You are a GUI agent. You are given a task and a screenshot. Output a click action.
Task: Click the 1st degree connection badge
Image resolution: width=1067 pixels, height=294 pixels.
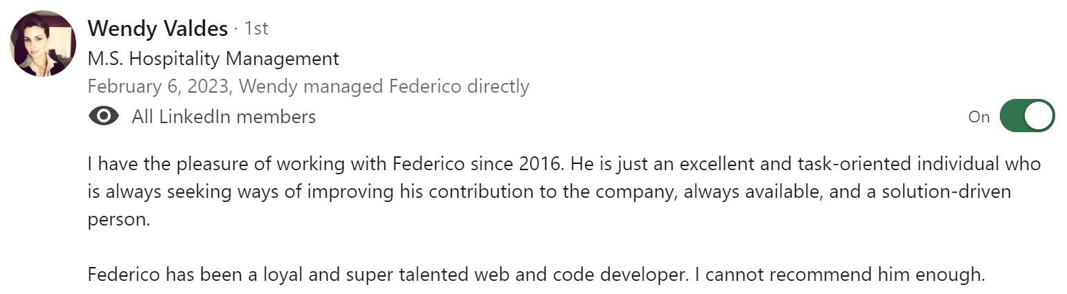point(255,29)
